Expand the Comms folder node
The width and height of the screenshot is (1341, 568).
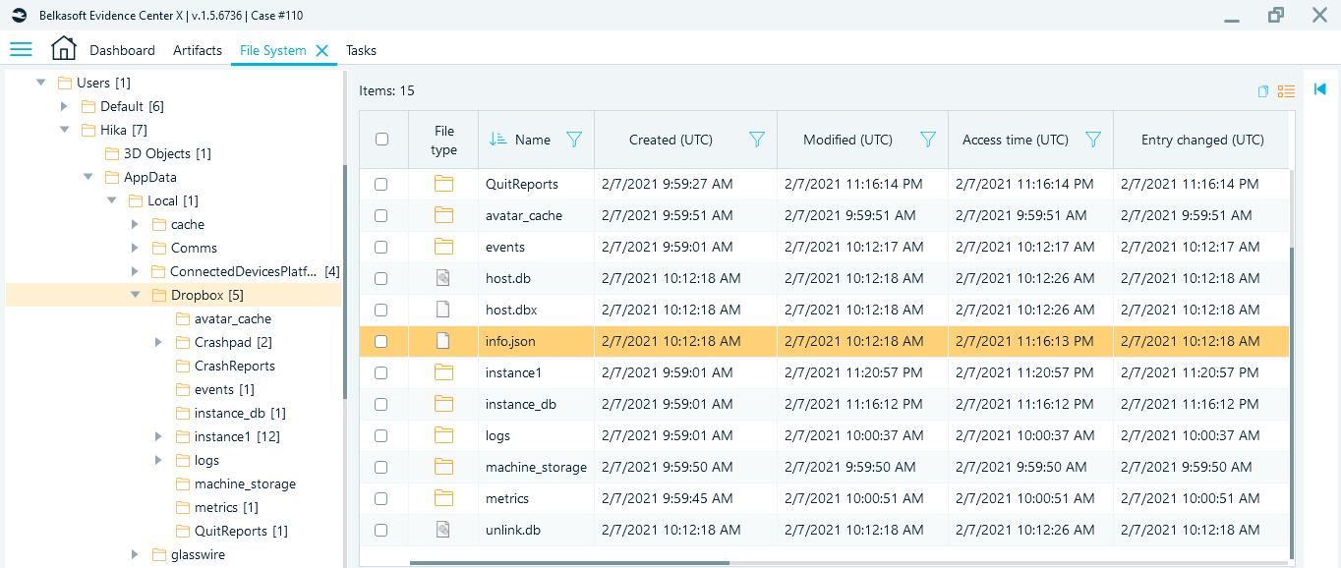click(135, 248)
